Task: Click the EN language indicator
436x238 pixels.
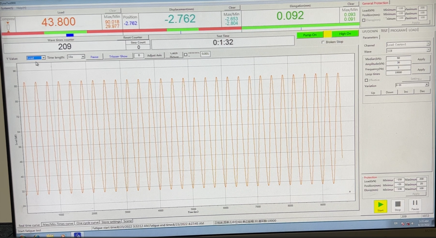Action: pyautogui.click(x=396, y=223)
